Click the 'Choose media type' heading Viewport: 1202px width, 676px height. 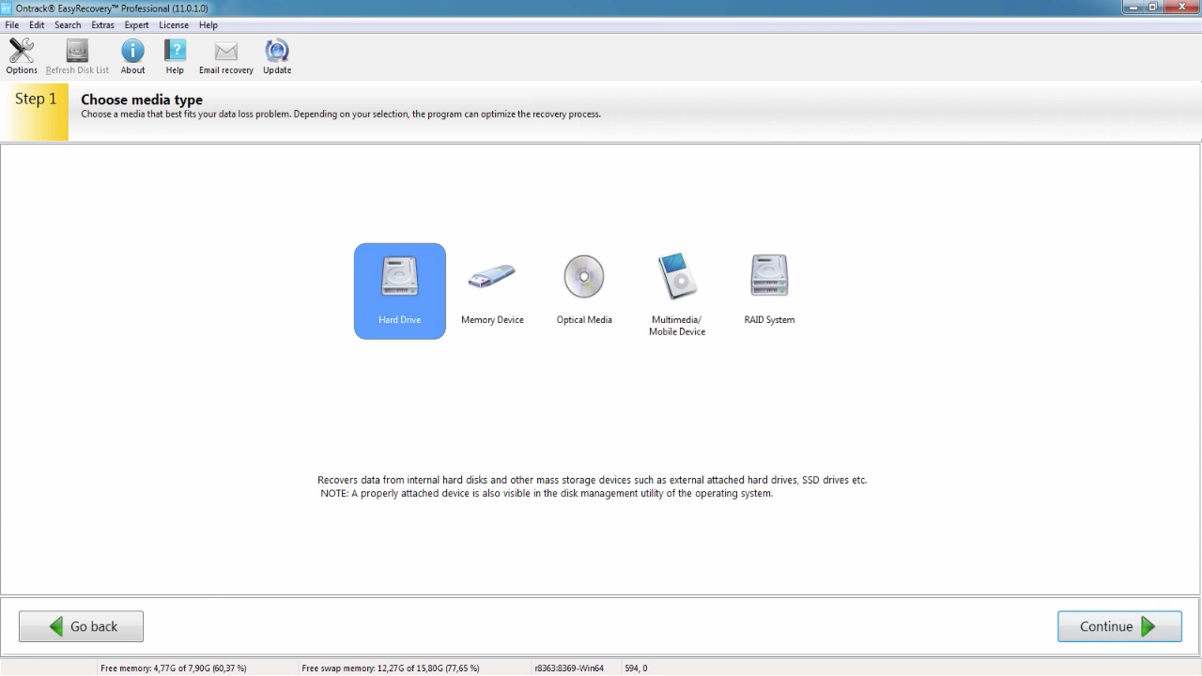pyautogui.click(x=142, y=100)
